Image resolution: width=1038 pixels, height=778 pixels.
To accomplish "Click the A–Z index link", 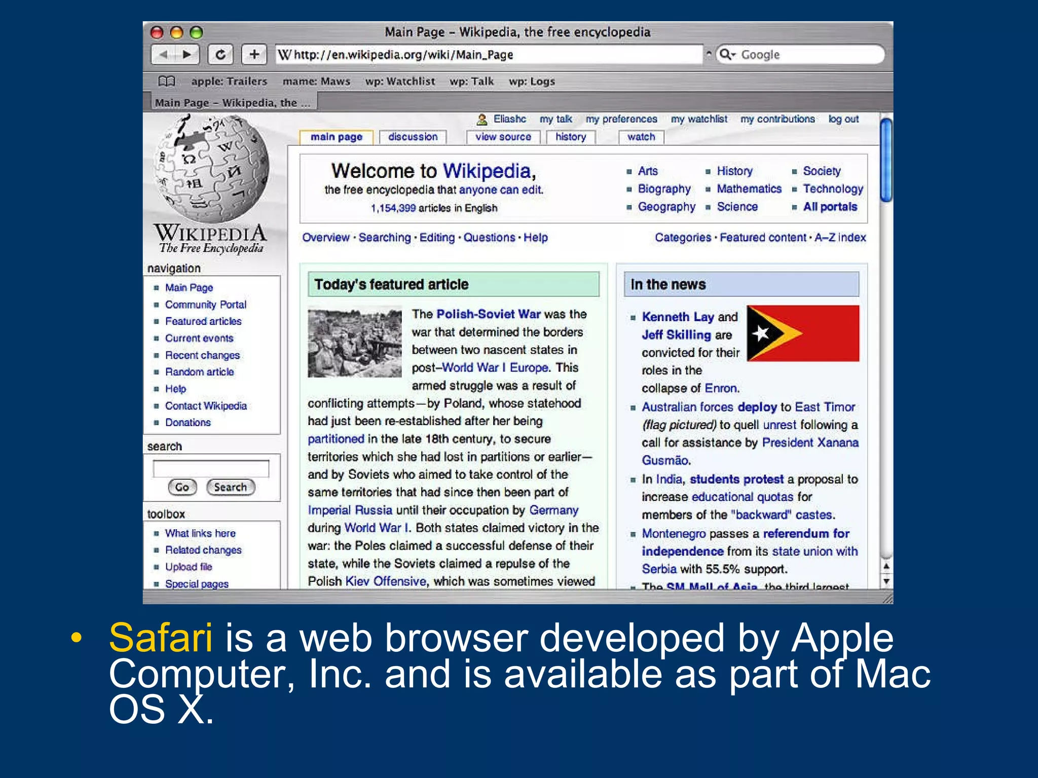I will (840, 238).
